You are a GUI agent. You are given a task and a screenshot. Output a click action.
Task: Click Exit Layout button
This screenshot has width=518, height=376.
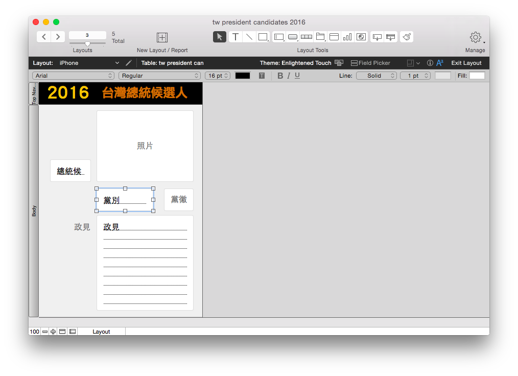(466, 63)
